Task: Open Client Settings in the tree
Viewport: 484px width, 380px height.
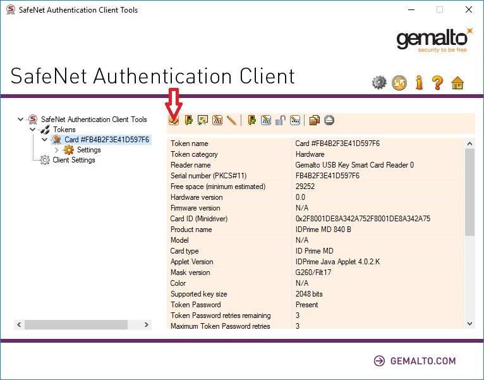Action: 74,160
